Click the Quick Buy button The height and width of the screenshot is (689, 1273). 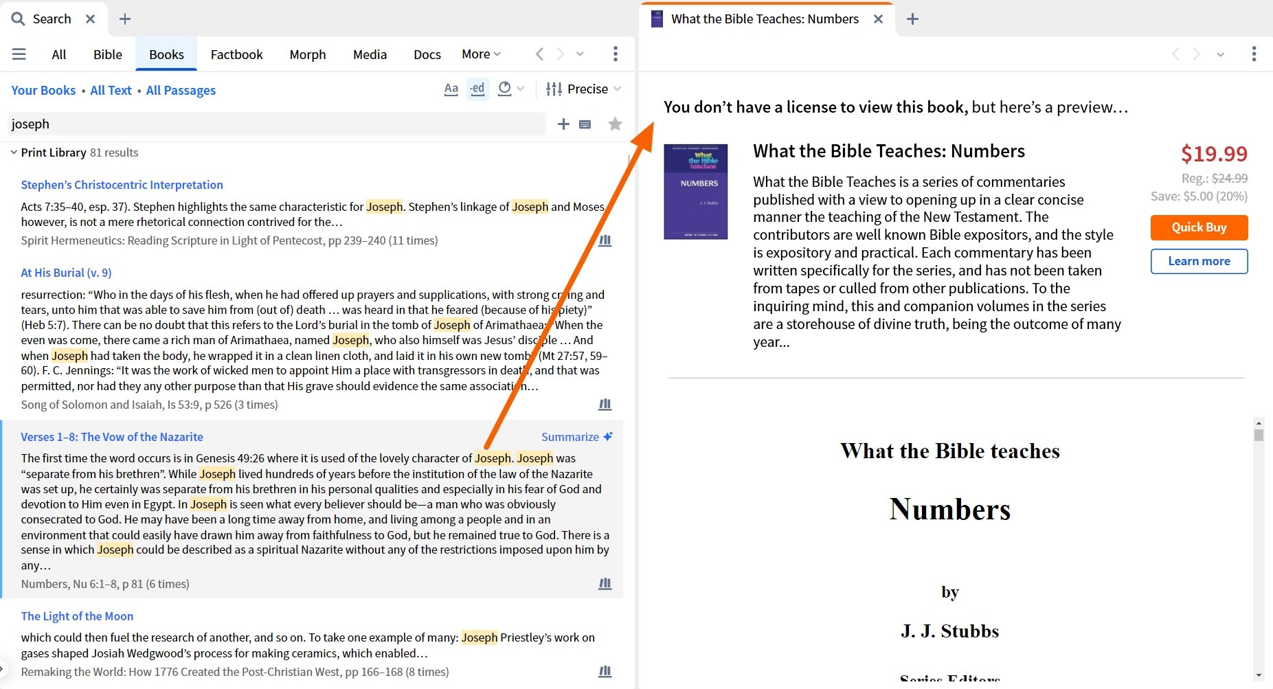tap(1199, 227)
